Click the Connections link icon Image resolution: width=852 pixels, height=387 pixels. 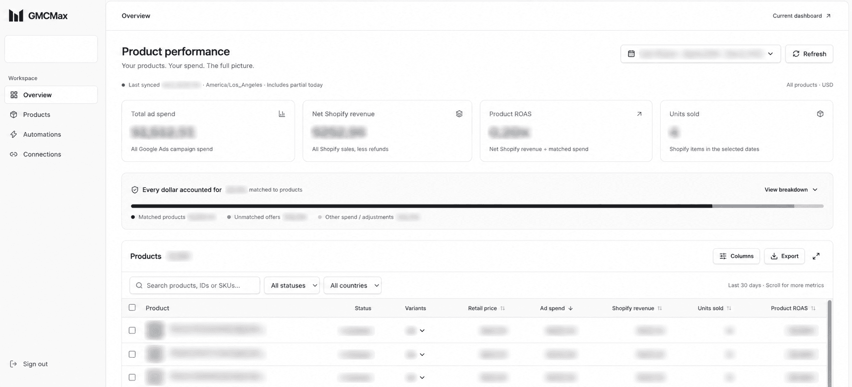point(14,154)
